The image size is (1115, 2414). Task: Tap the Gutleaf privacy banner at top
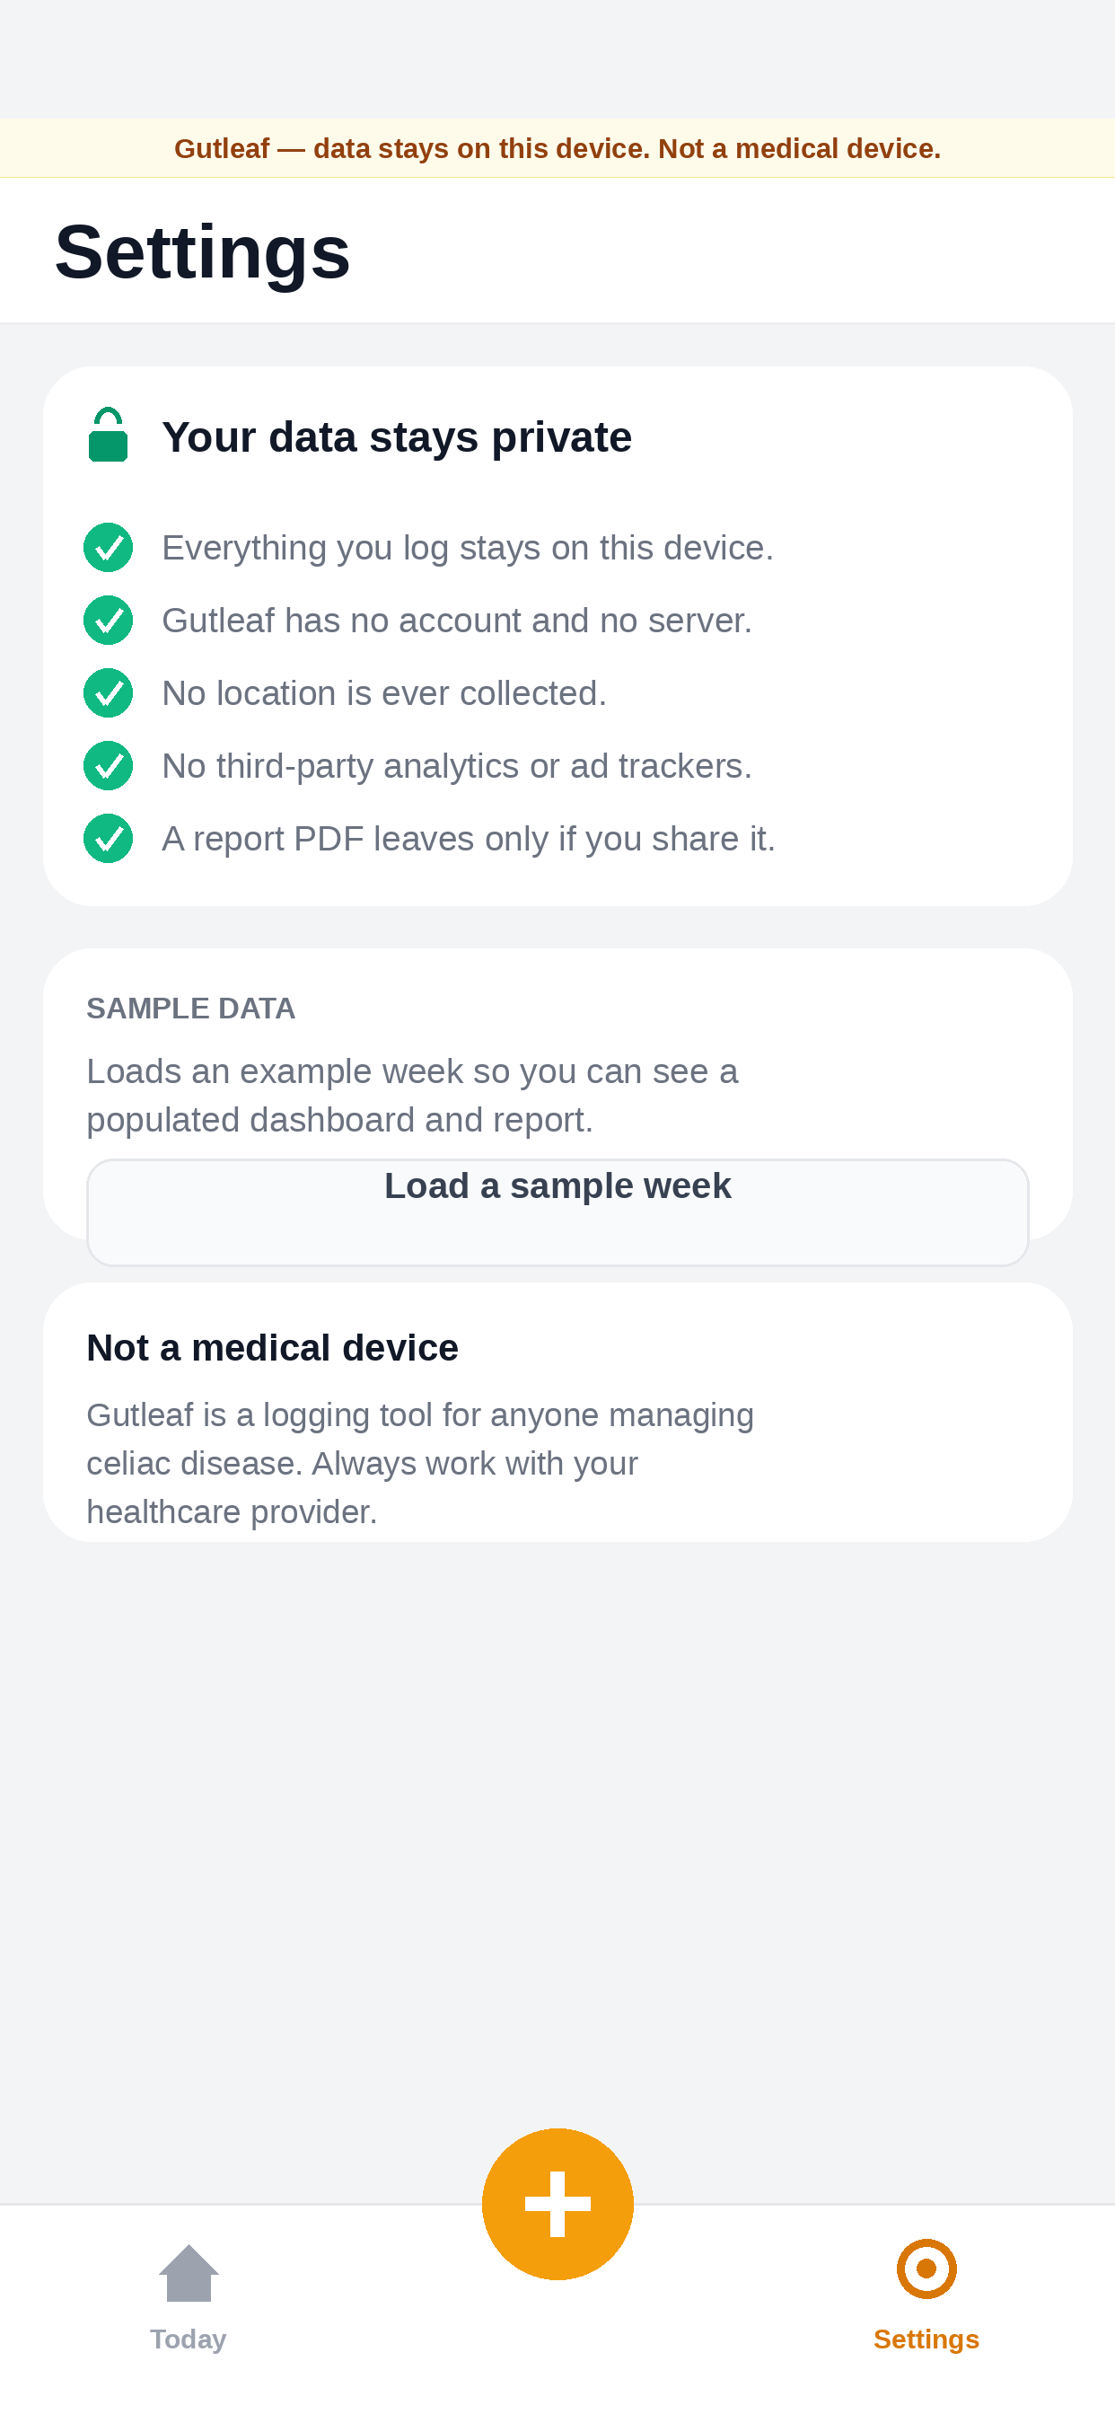tap(557, 148)
